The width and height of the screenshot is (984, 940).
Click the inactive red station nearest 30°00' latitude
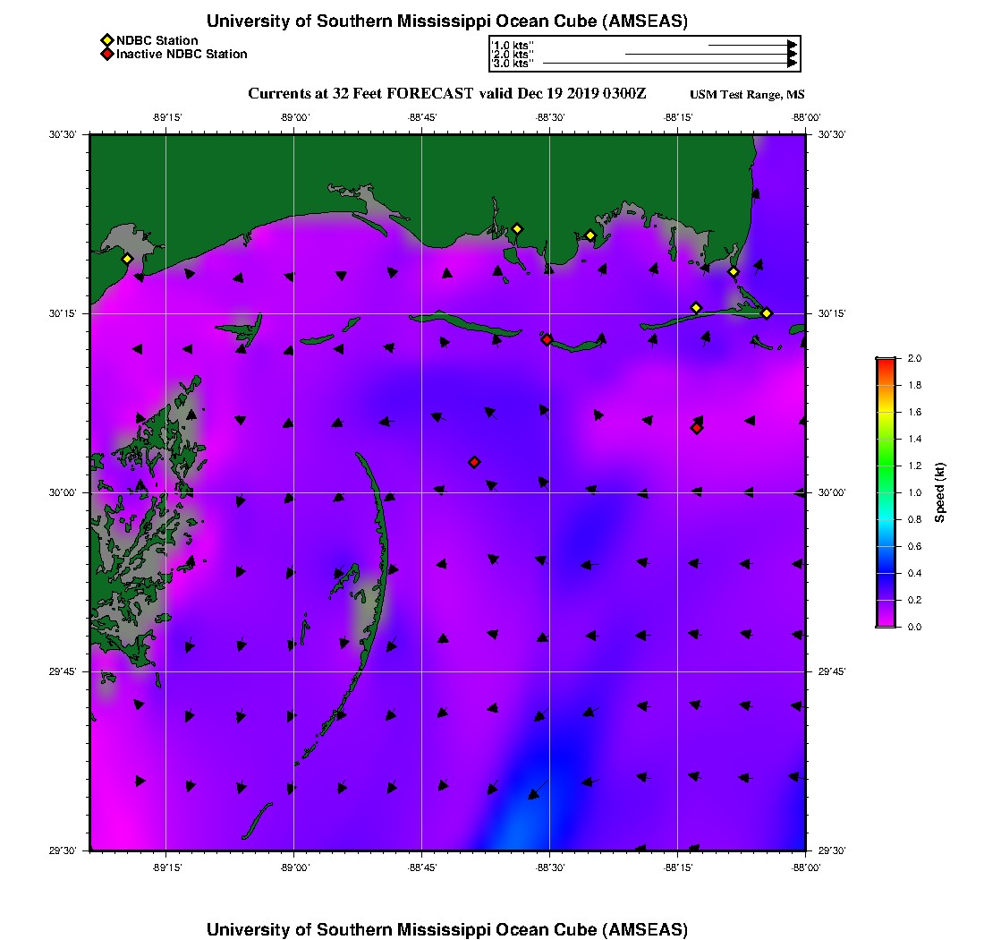pyautogui.click(x=474, y=462)
